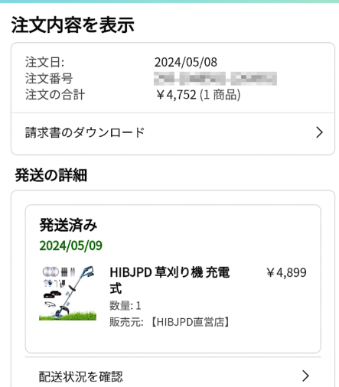Tap the 注文の合計 label
Image resolution: width=339 pixels, height=387 pixels.
coord(55,95)
